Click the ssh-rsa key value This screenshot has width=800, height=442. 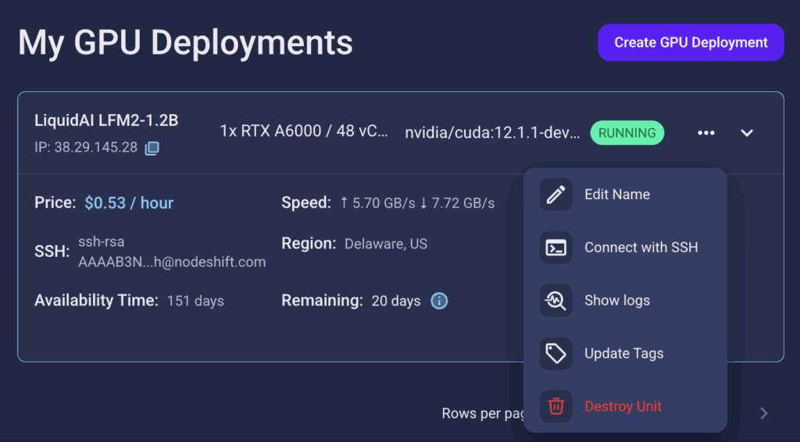pos(172,251)
